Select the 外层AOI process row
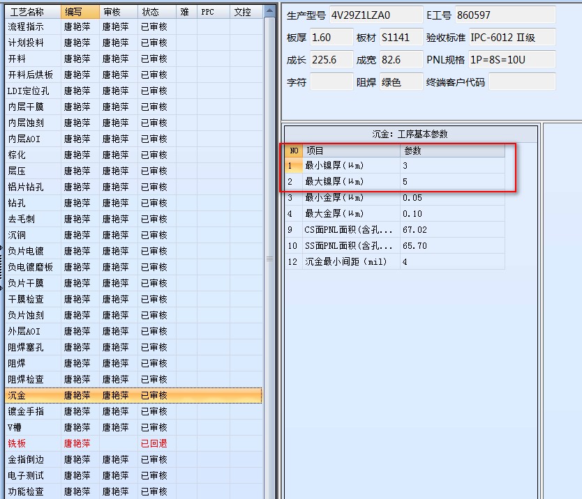 134,331
